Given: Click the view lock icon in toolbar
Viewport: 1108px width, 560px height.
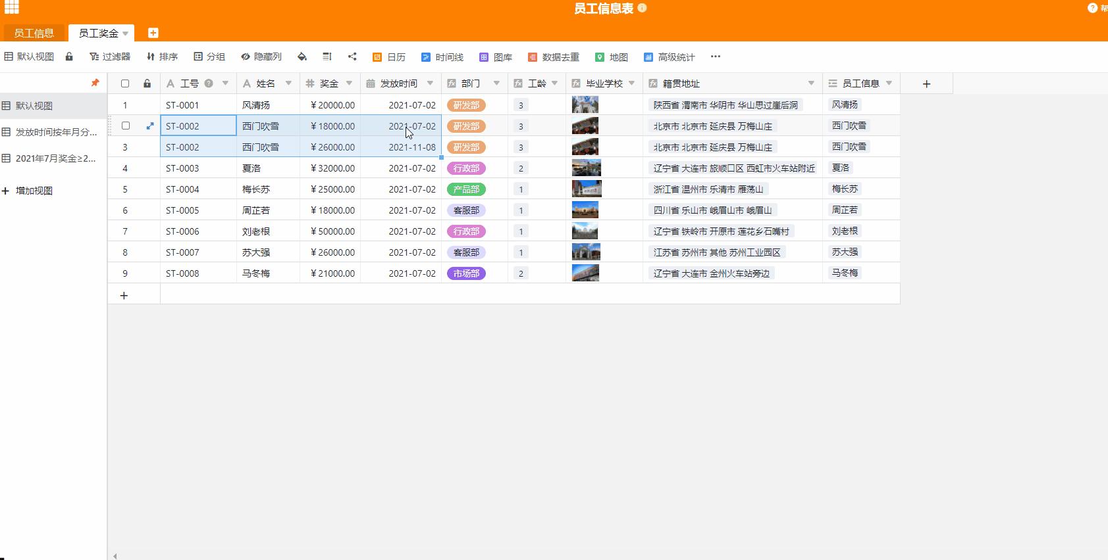Looking at the screenshot, I should (x=69, y=57).
